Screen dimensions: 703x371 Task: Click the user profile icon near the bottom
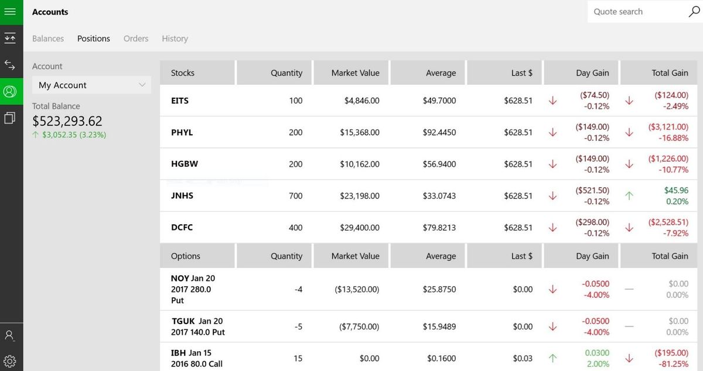coord(11,335)
